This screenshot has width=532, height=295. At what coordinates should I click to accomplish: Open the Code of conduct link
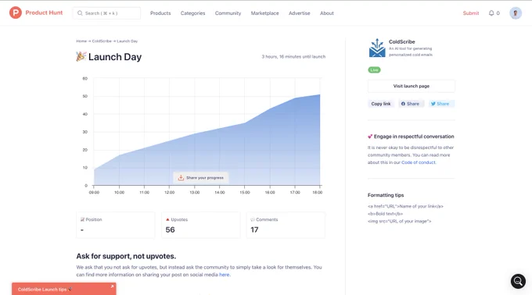pos(419,162)
